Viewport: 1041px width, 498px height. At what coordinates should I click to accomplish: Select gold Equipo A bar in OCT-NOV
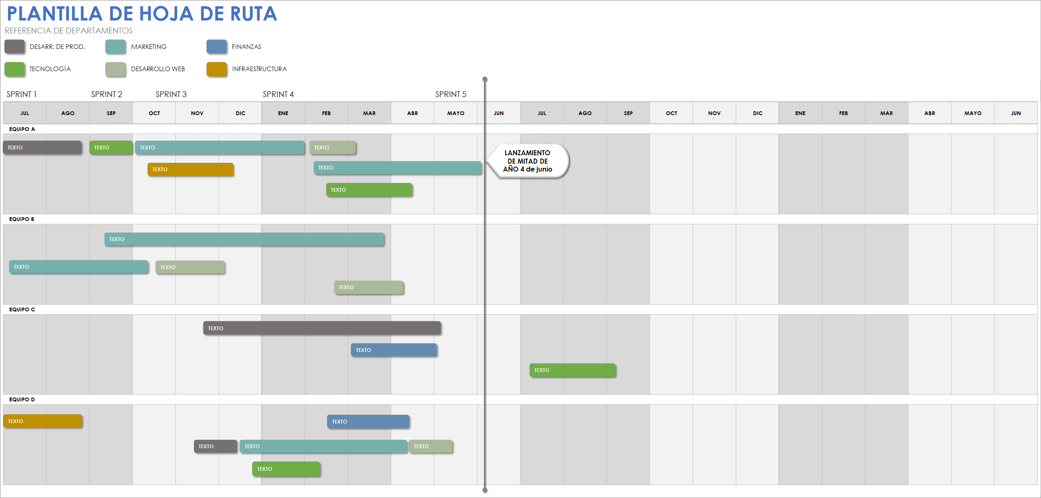[x=191, y=169]
